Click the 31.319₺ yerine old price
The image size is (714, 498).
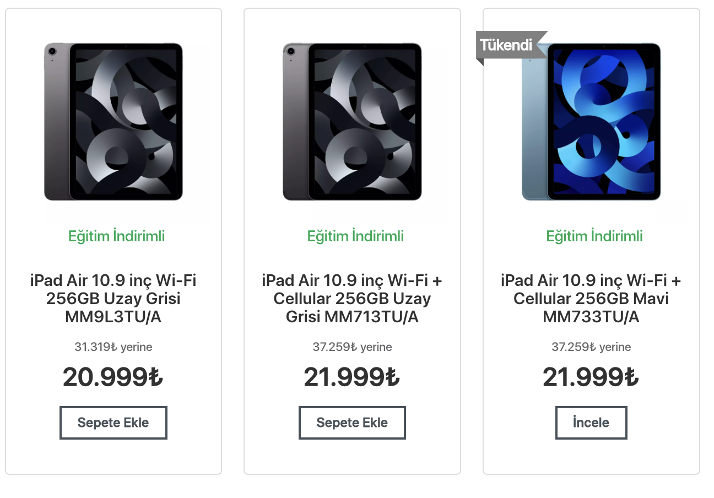[x=113, y=347]
